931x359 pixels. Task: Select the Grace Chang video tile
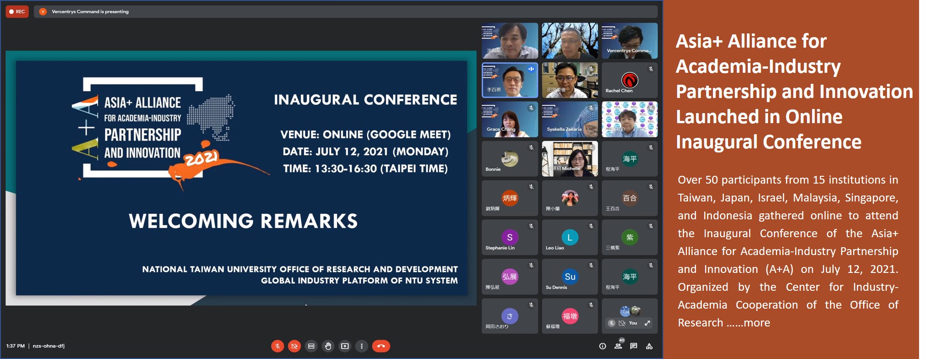[510, 120]
